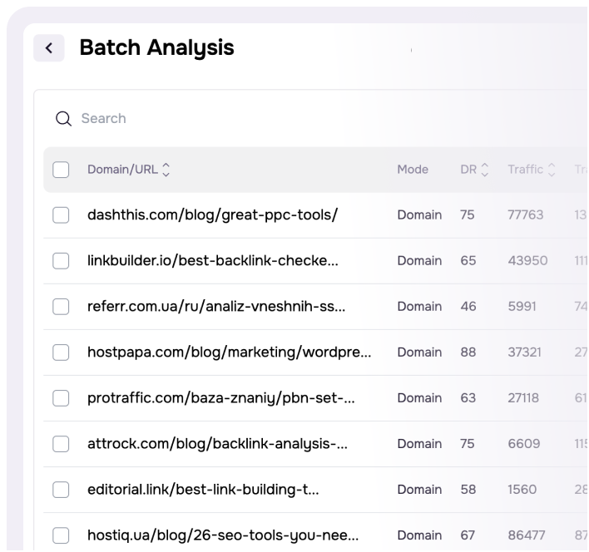This screenshot has width=589, height=552.
Task: Check the attrock.com row checkbox
Action: click(x=61, y=444)
